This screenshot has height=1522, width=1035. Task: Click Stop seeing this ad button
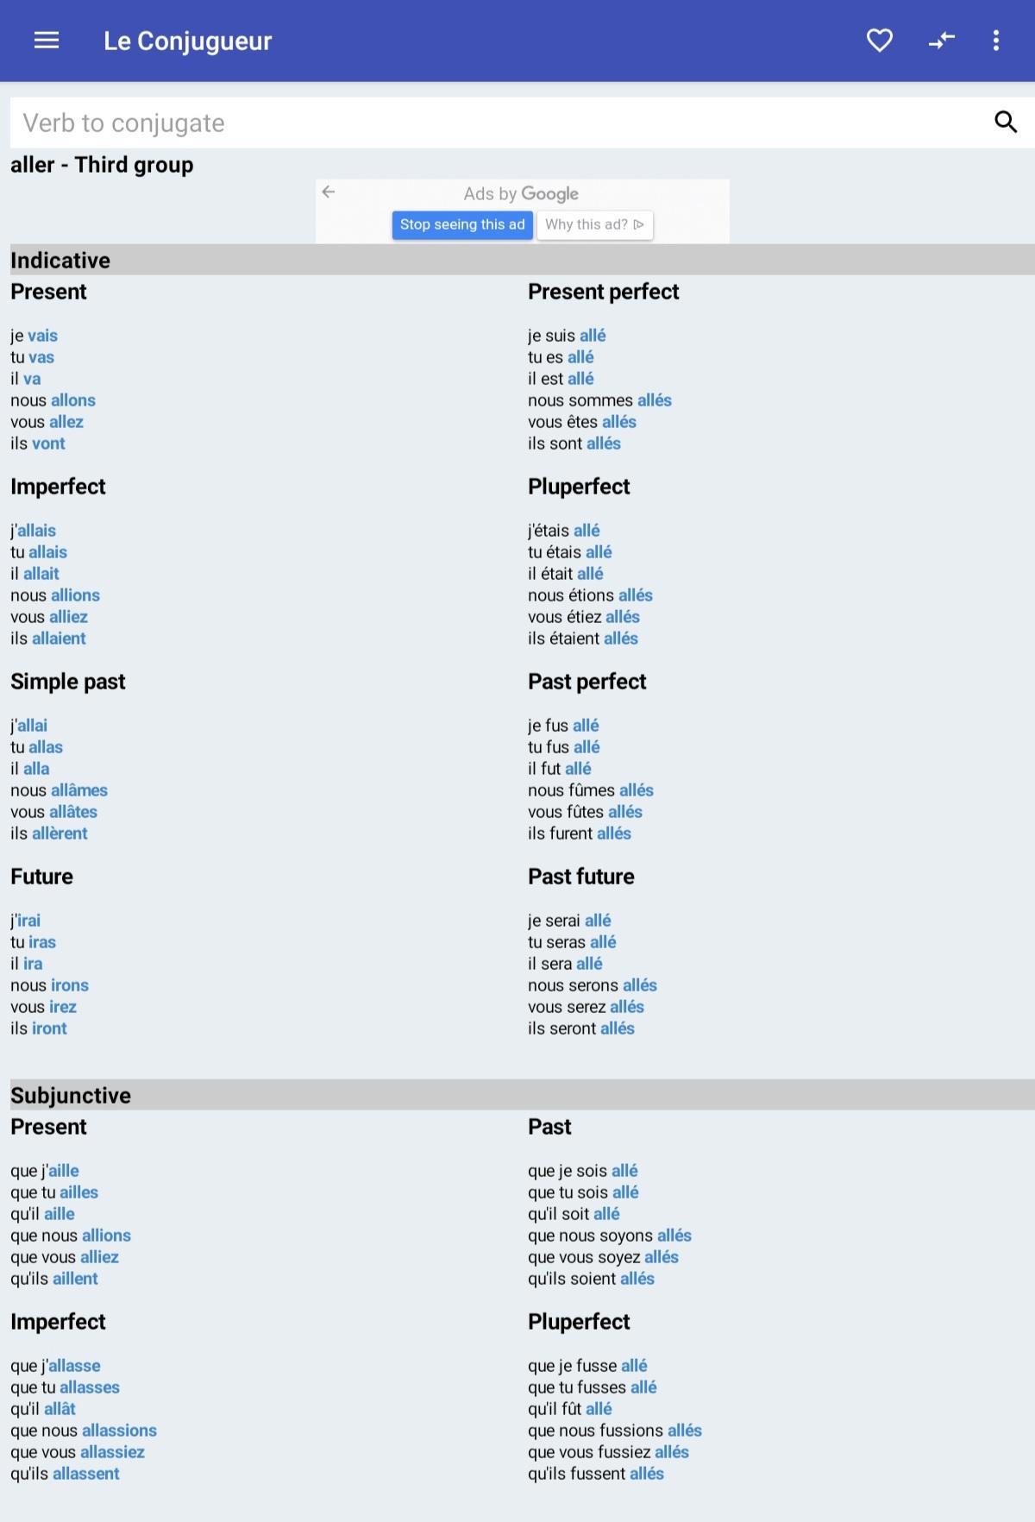(462, 224)
